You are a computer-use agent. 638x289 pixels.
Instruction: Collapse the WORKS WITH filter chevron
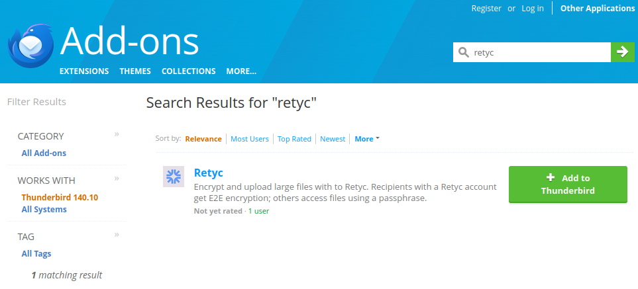[x=117, y=178]
